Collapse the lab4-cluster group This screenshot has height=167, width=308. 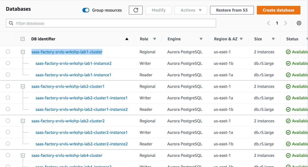(x=23, y=156)
